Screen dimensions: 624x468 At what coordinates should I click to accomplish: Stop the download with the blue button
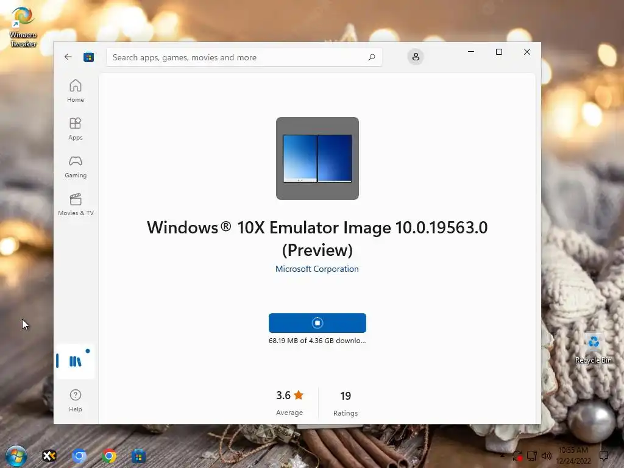[317, 323]
